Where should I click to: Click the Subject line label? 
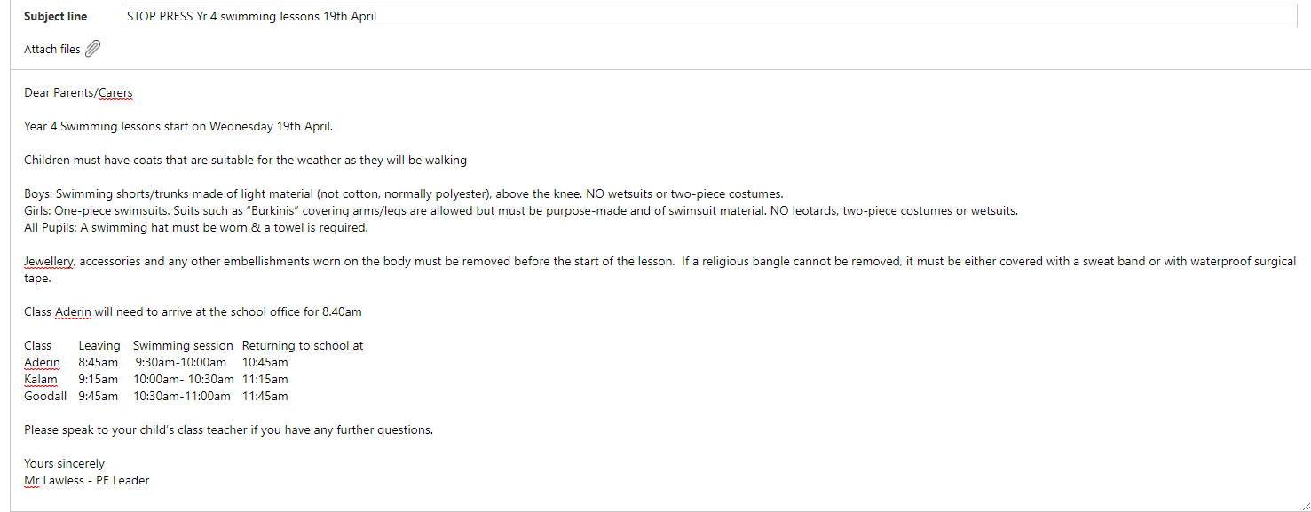[x=56, y=16]
